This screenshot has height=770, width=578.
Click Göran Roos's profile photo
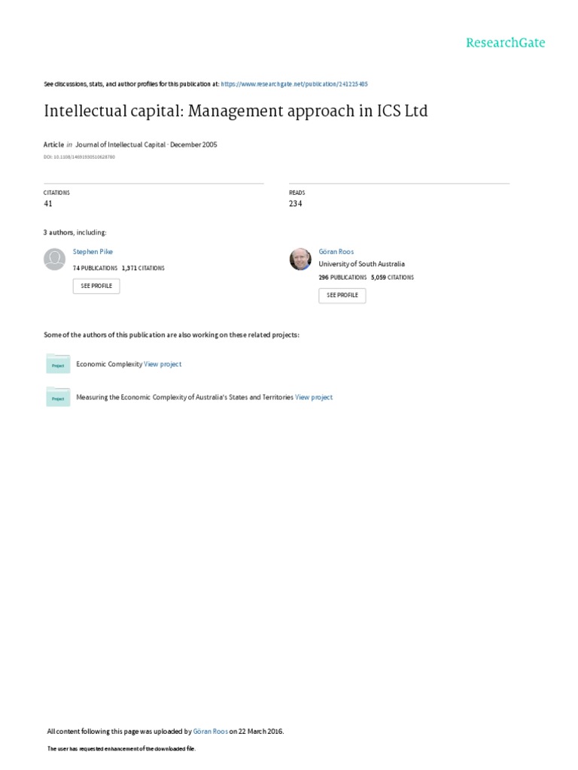coord(300,259)
